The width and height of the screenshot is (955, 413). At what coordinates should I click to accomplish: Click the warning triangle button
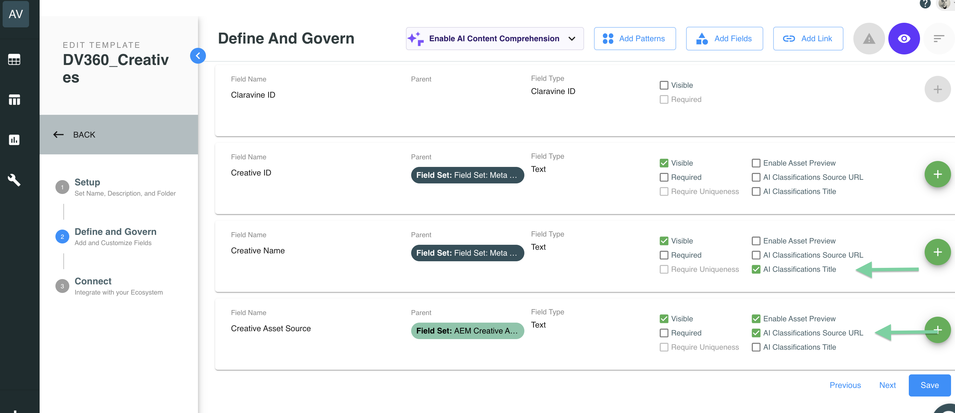tap(869, 39)
